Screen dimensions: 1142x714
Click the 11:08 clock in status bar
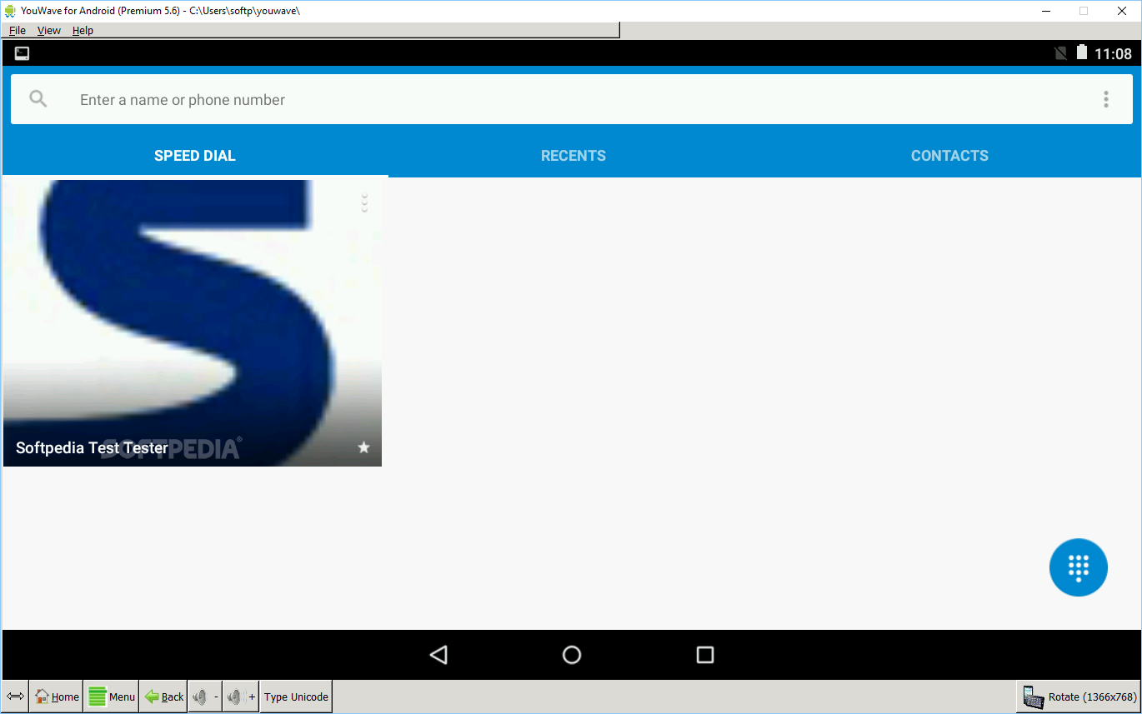coord(1113,54)
